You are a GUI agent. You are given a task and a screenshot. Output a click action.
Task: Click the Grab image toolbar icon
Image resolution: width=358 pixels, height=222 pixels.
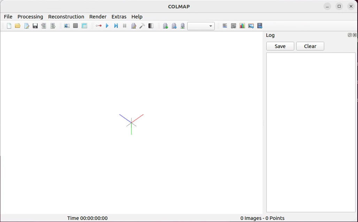click(251, 26)
